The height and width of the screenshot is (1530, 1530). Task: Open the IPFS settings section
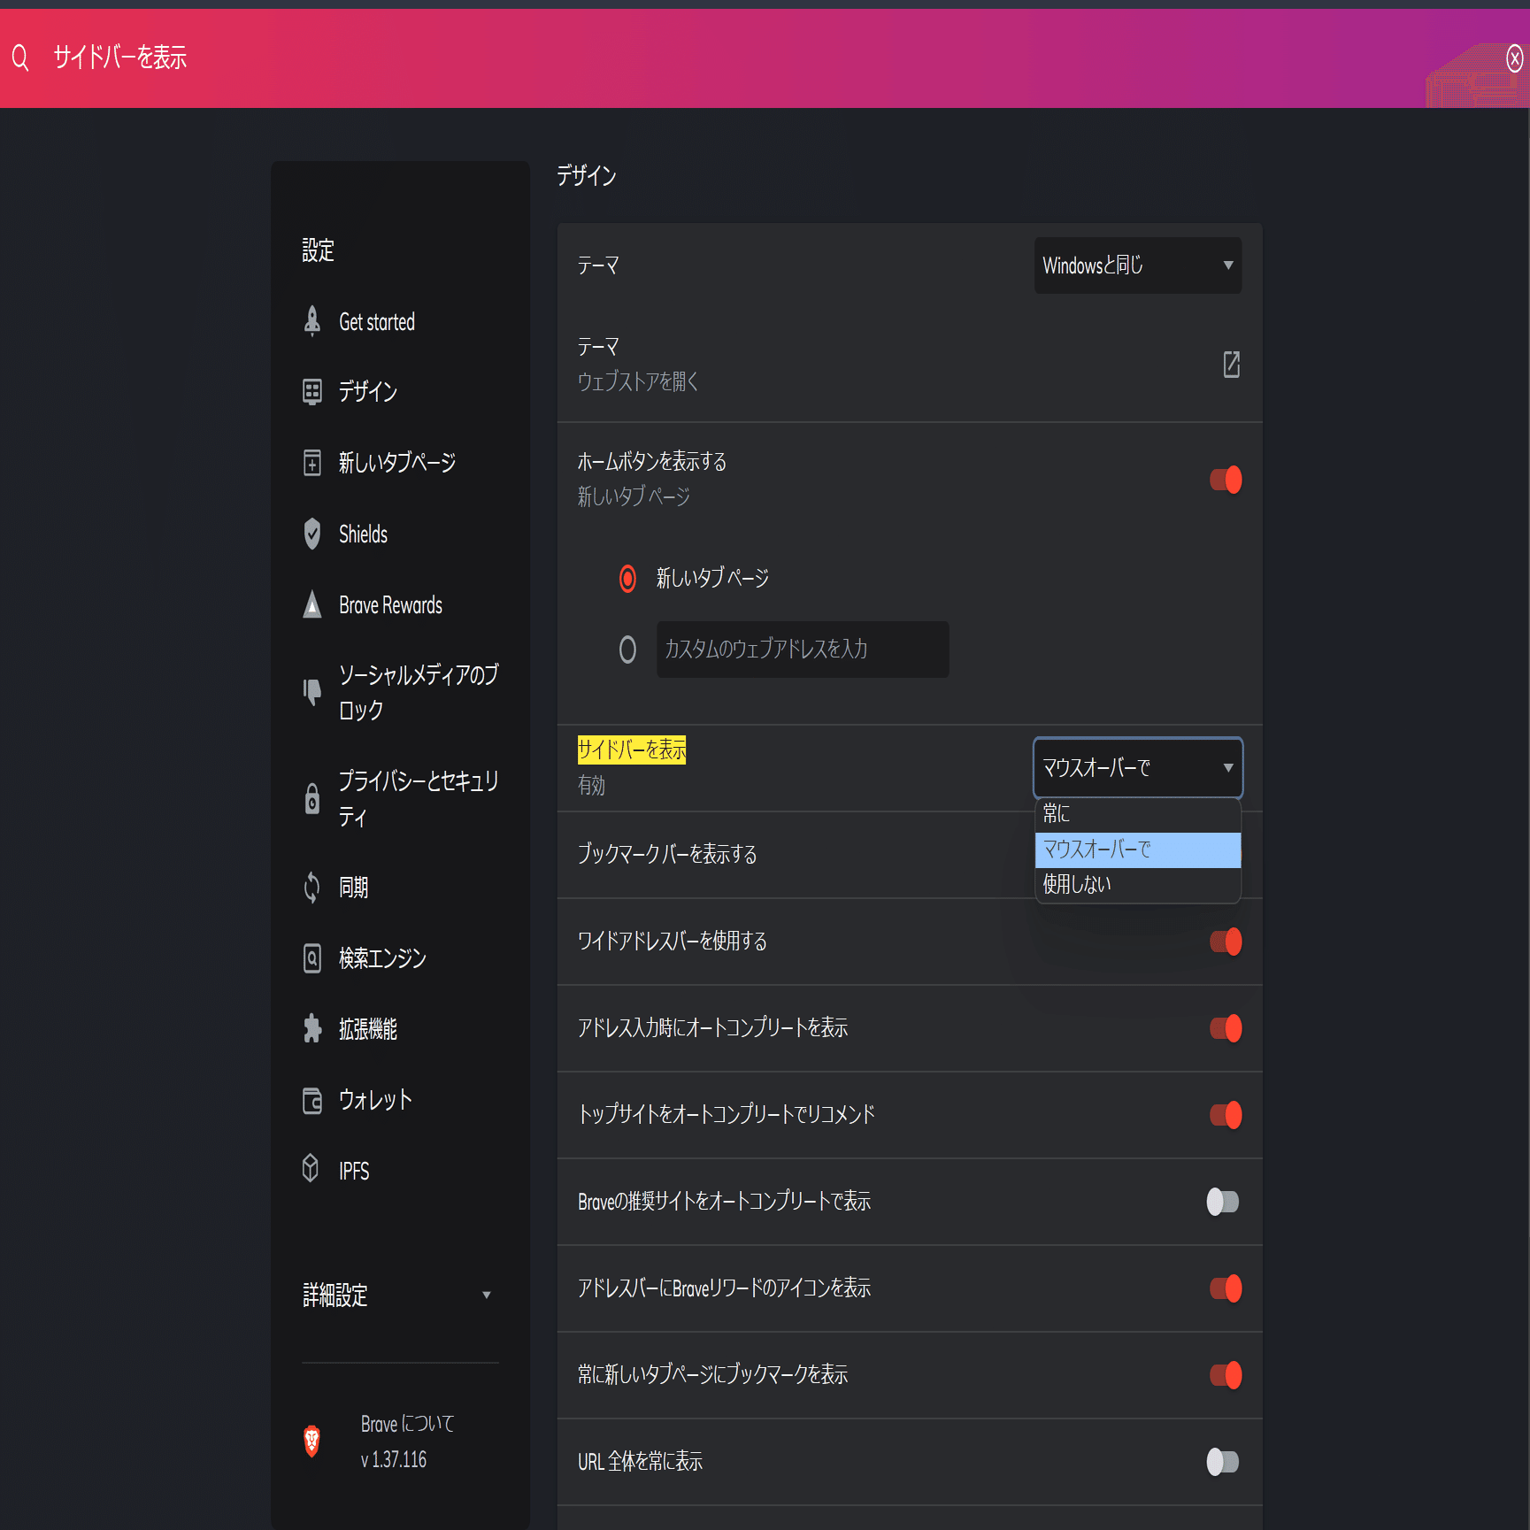[354, 1171]
